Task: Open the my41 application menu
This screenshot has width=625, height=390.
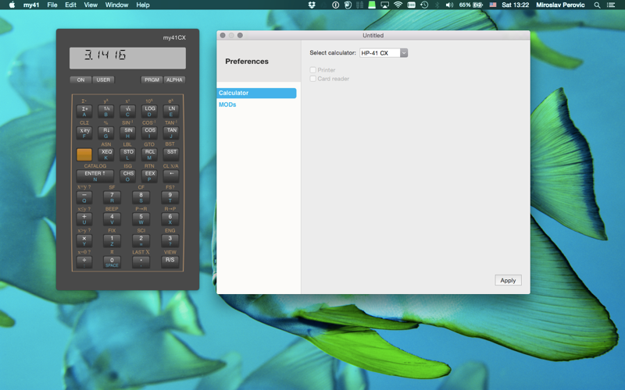Action: coord(31,5)
